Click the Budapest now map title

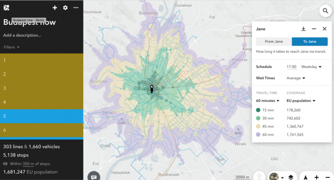(30, 22)
